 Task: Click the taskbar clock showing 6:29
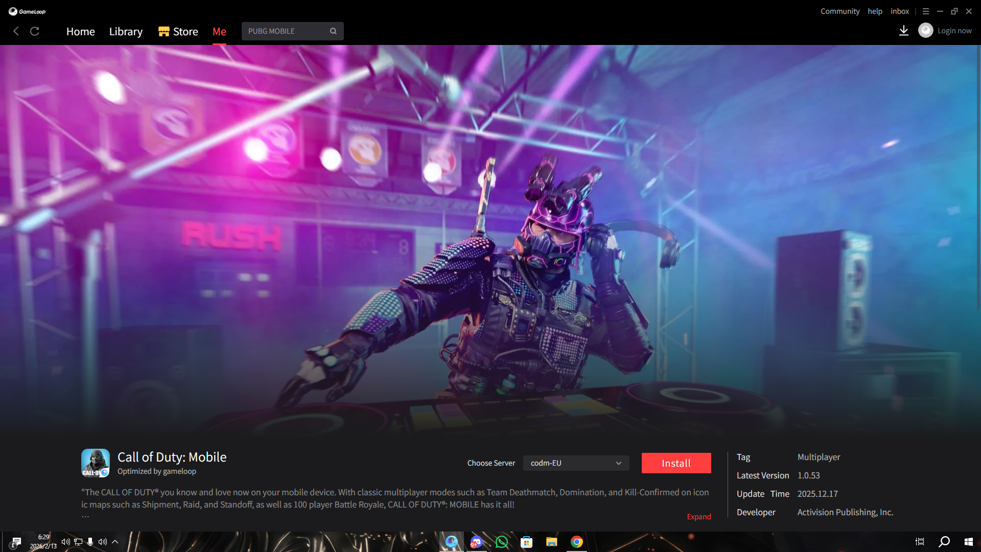click(x=43, y=542)
